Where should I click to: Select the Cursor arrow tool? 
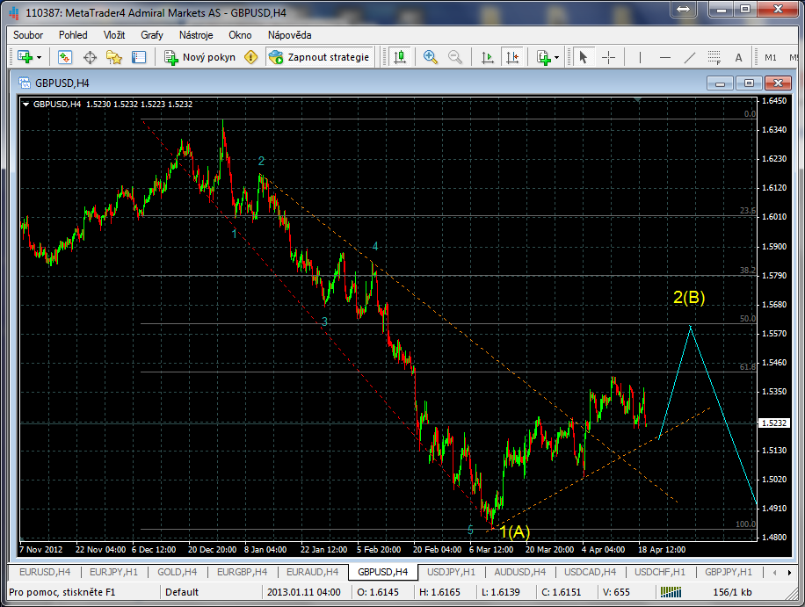[x=583, y=57]
